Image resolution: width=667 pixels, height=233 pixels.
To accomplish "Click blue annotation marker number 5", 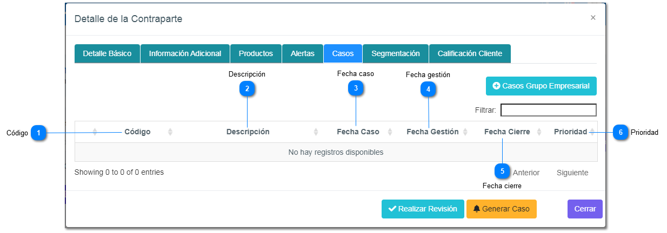I will 502,171.
